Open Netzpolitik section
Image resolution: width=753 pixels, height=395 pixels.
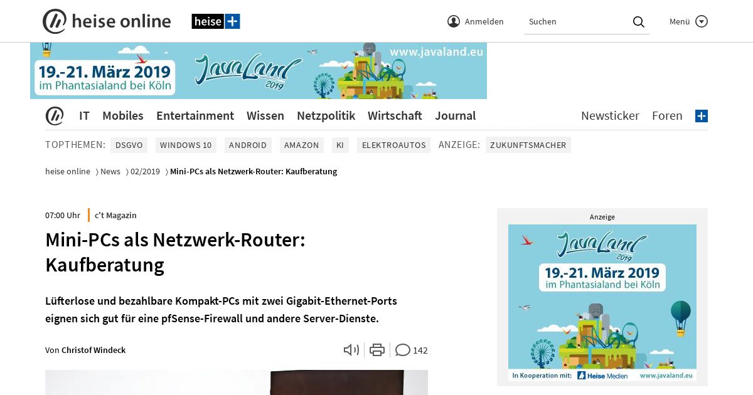coord(326,115)
